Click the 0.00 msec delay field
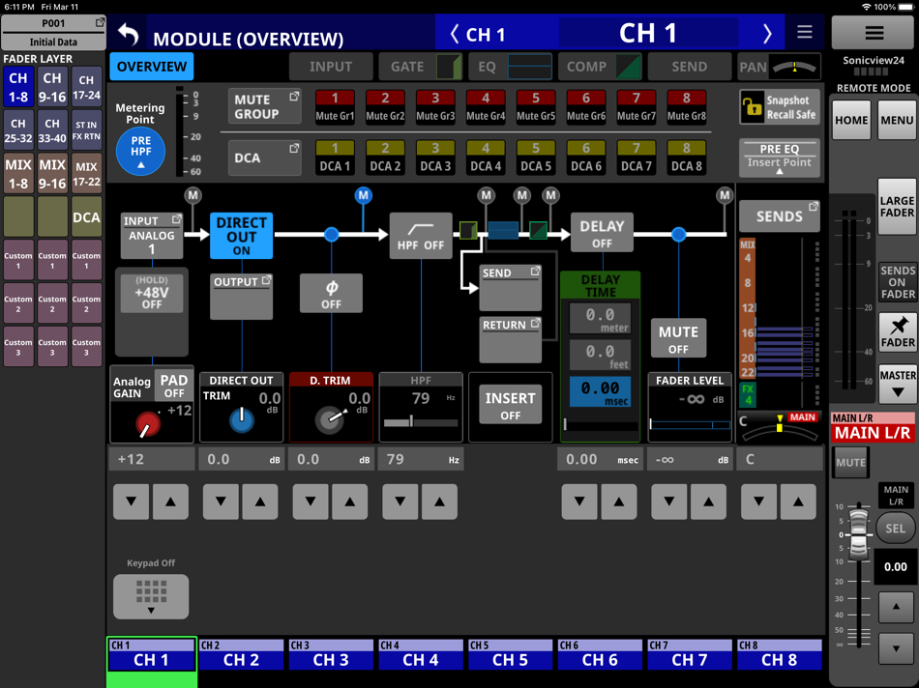The image size is (919, 688). click(x=600, y=391)
